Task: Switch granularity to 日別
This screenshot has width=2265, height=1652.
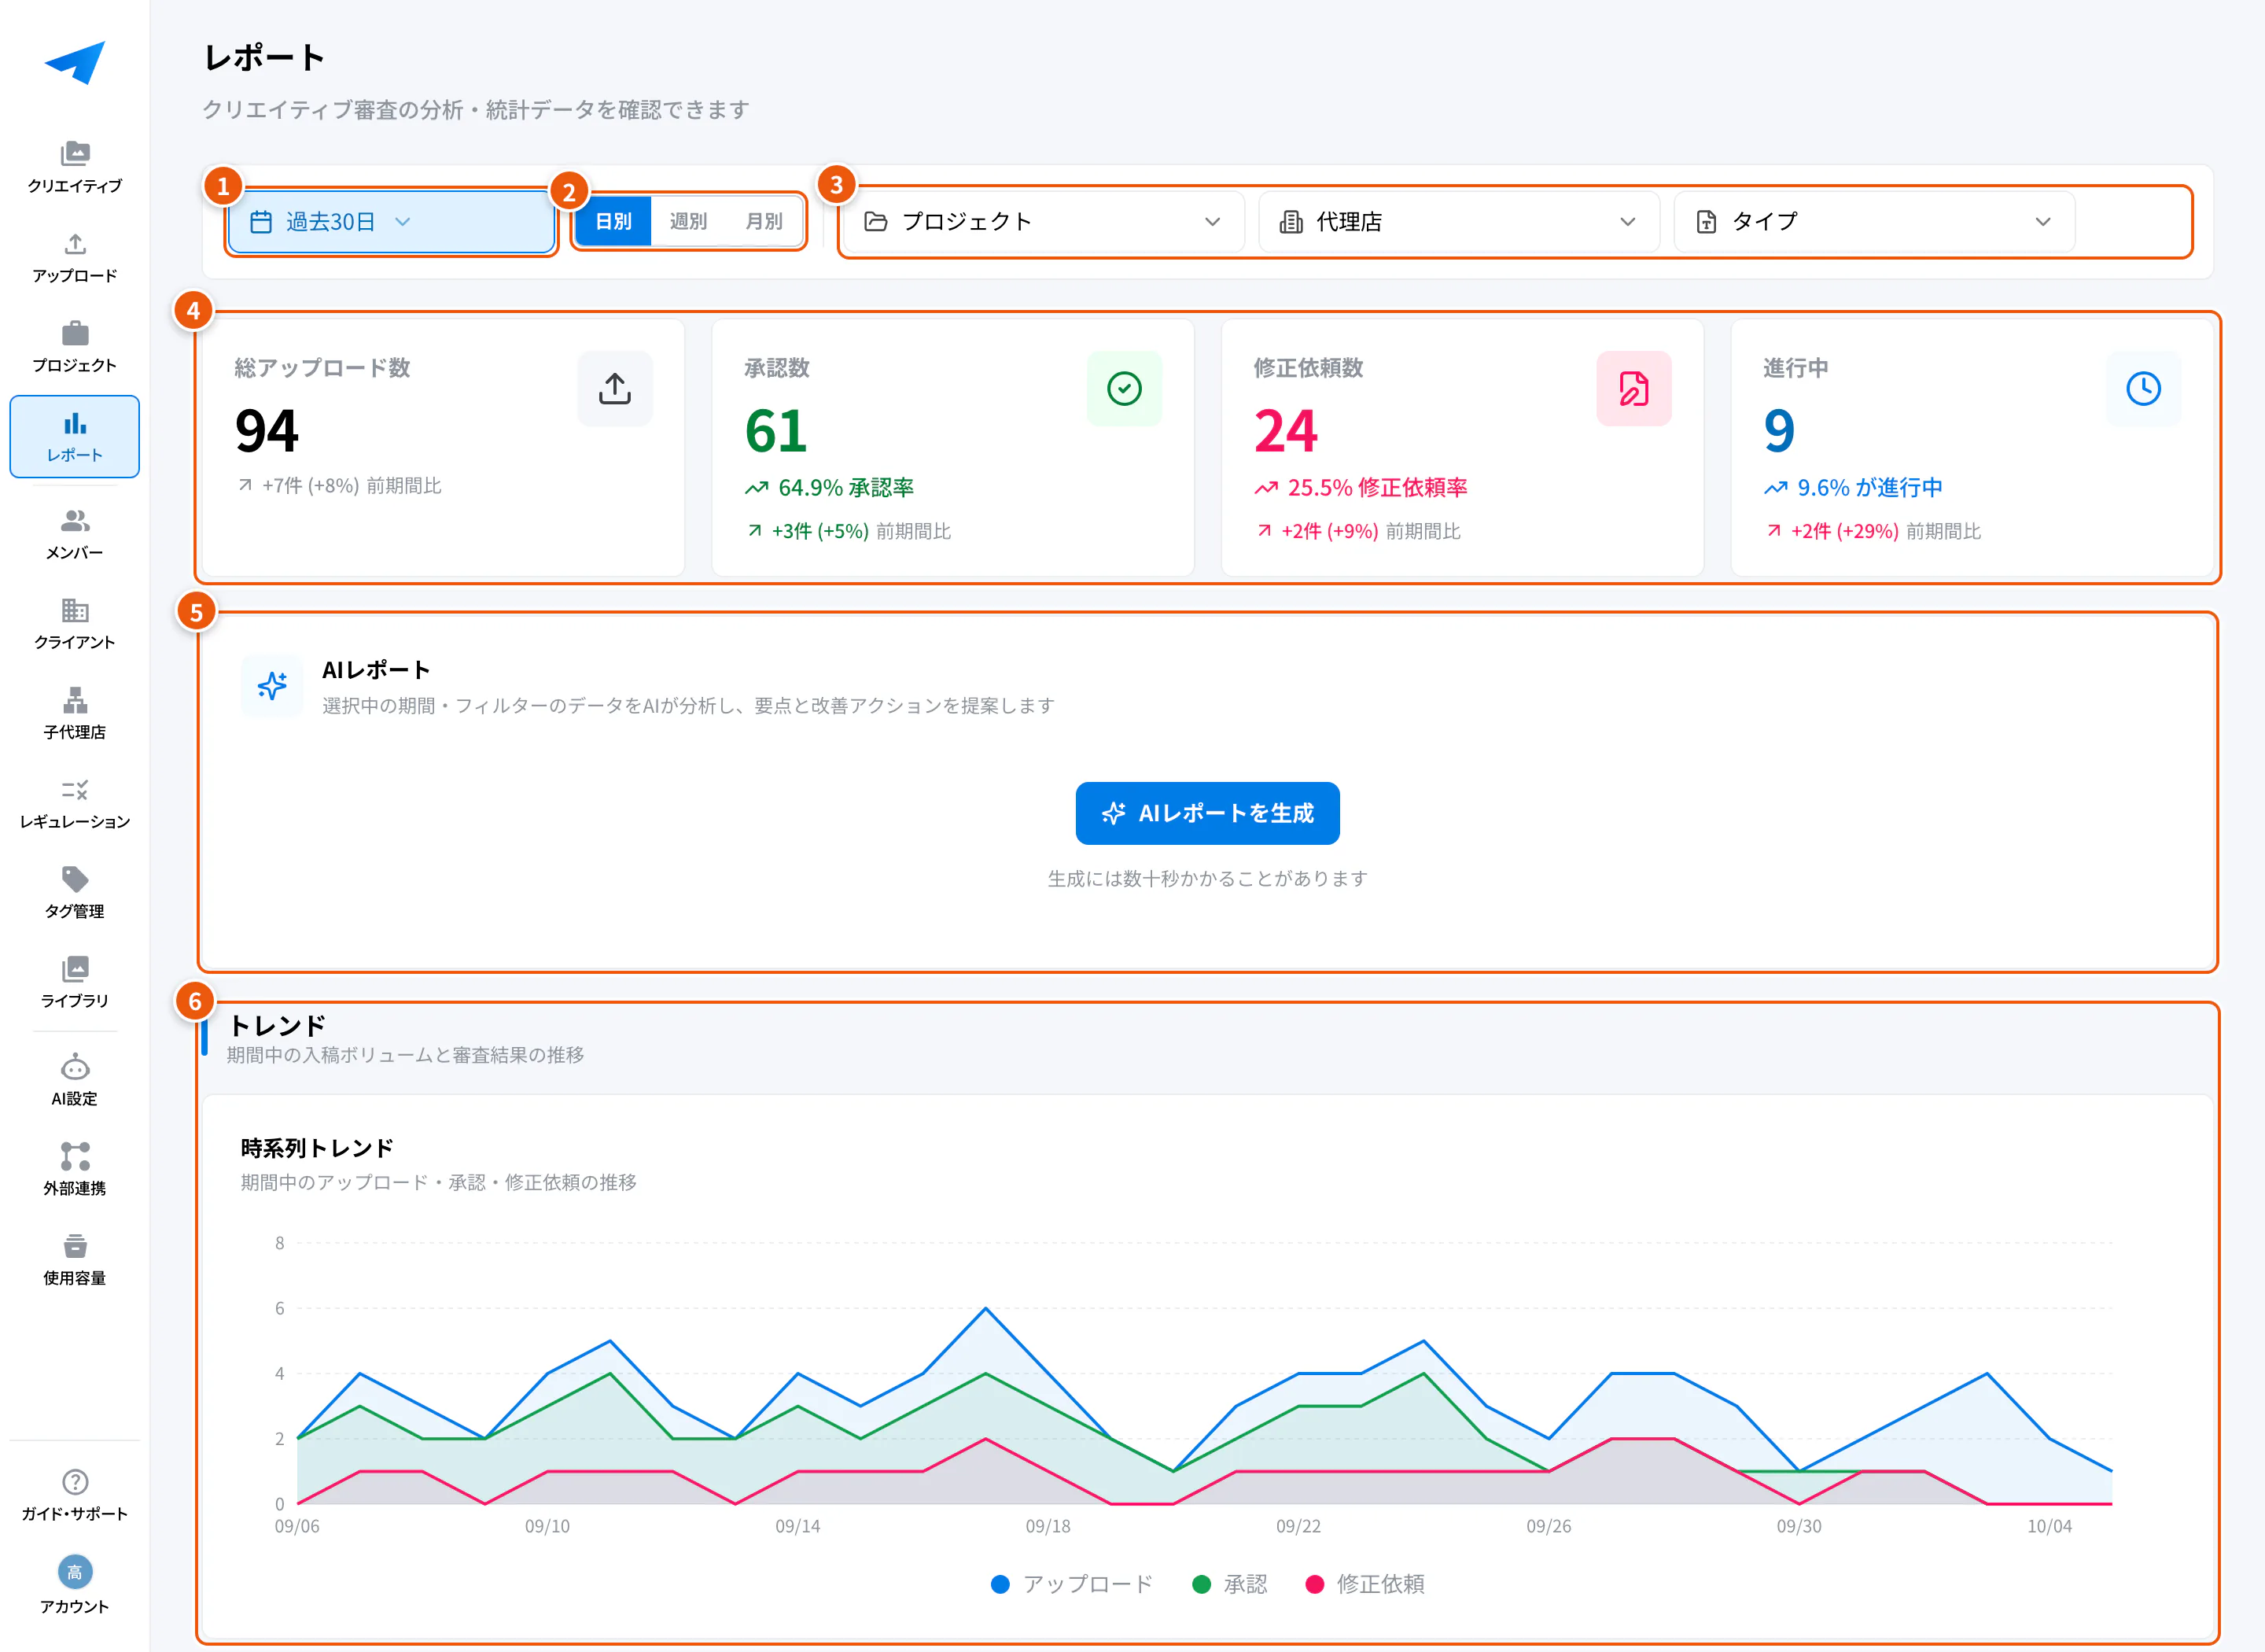Action: click(613, 221)
